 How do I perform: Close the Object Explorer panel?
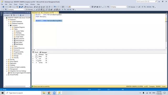pos(29,13)
